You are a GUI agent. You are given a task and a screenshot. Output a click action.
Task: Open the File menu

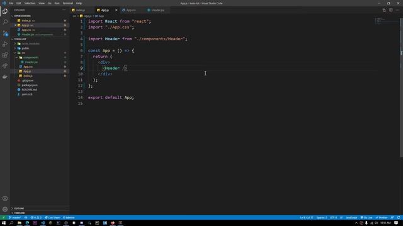[x=11, y=3]
